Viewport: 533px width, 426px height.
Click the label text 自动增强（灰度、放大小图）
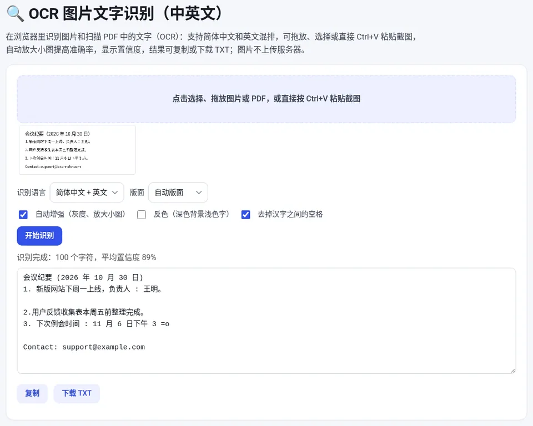[82, 214]
